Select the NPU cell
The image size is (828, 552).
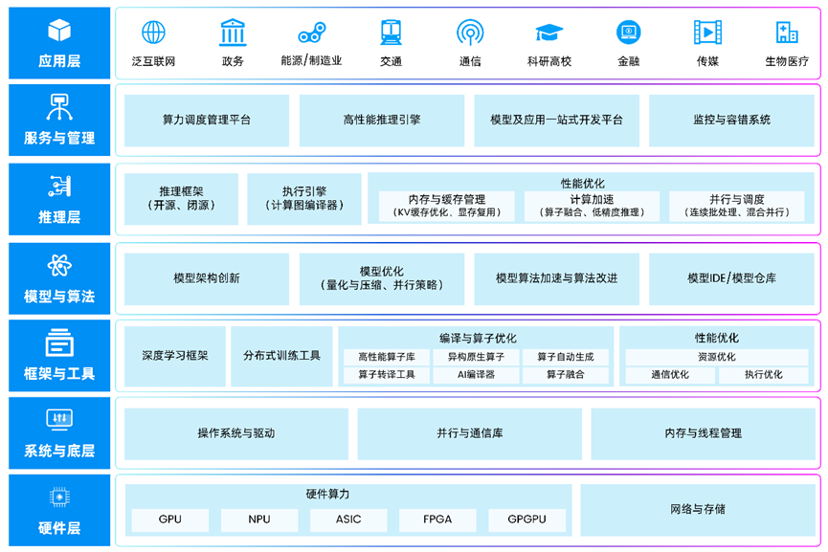pyautogui.click(x=259, y=519)
